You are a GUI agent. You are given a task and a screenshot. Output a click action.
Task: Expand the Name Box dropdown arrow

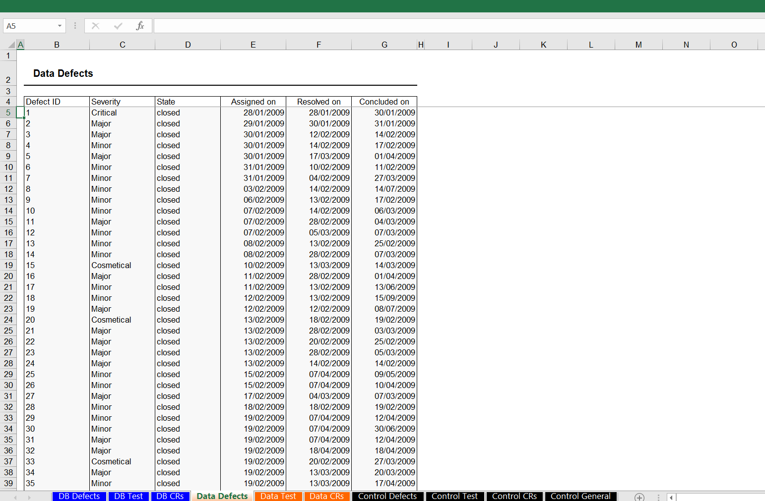(60, 26)
